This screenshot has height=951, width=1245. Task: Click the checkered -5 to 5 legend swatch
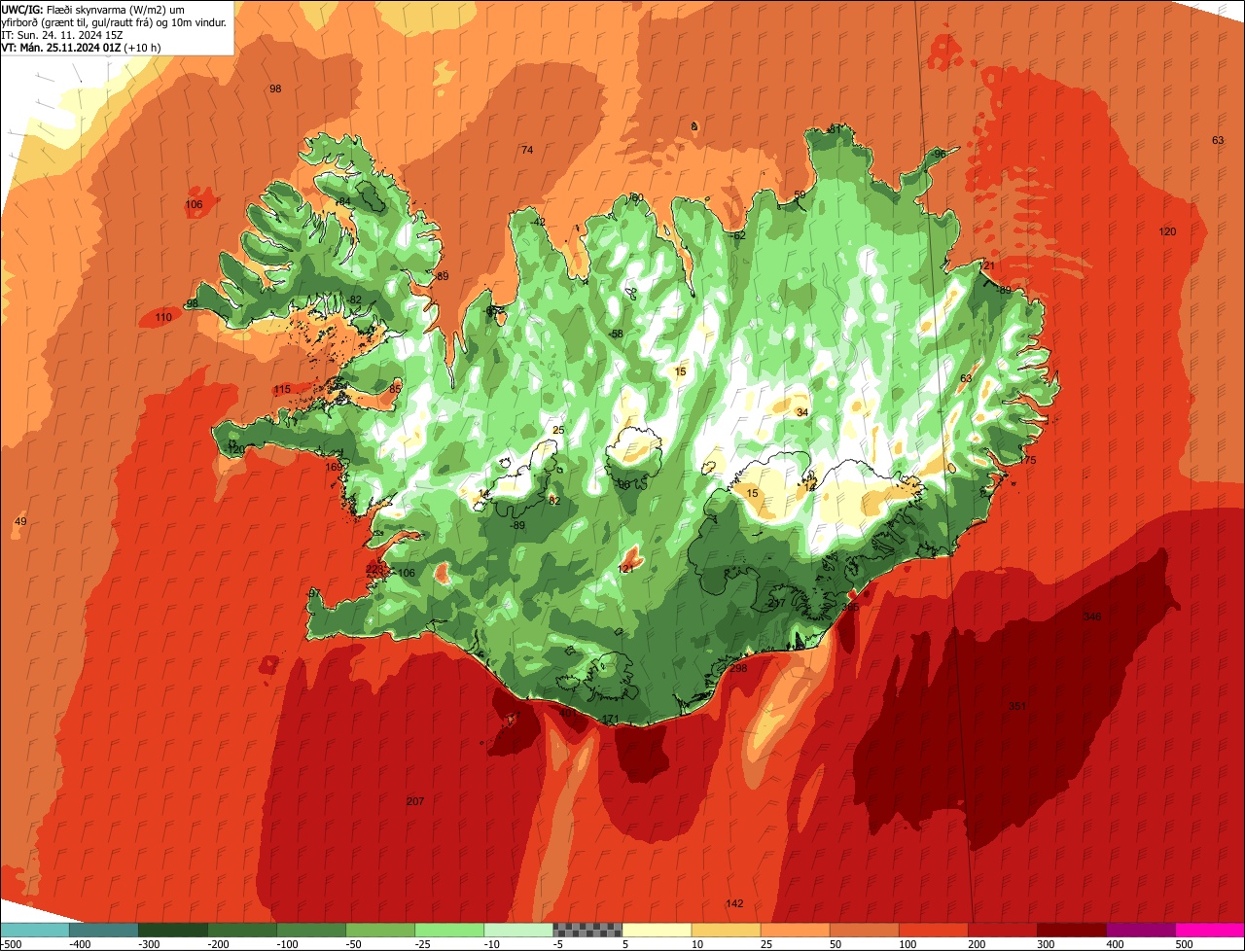tap(587, 930)
